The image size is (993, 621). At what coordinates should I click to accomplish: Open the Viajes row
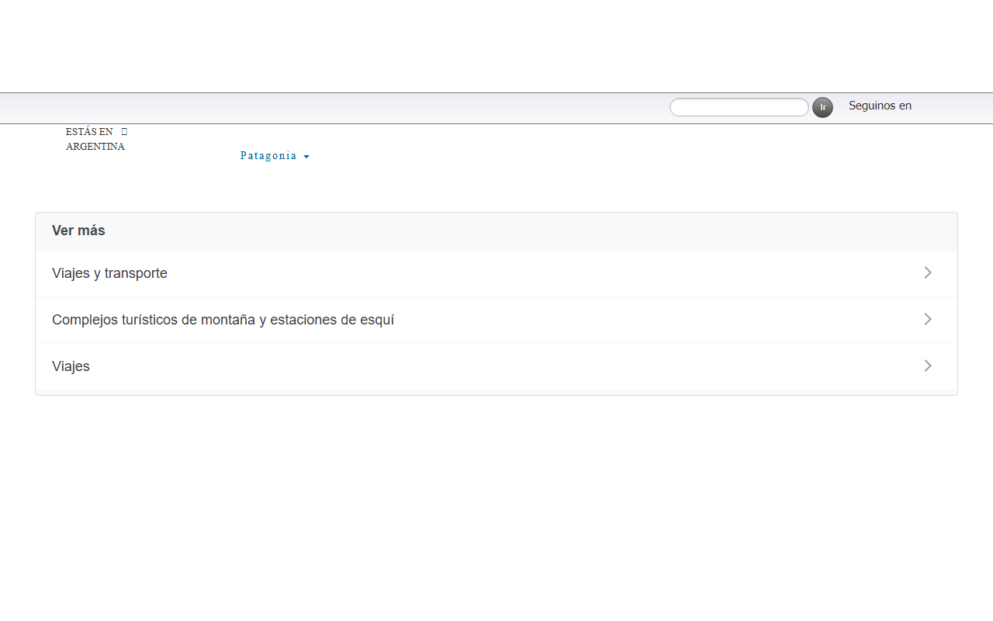click(x=496, y=366)
